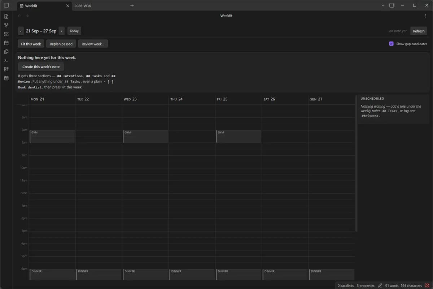The image size is (433, 289).
Task: Switch to the Weekfit tab
Action: click(x=44, y=6)
